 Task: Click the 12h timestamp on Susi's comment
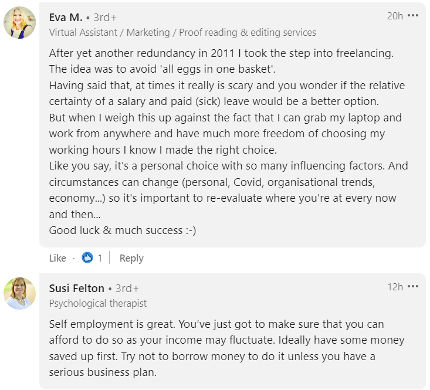click(x=395, y=287)
